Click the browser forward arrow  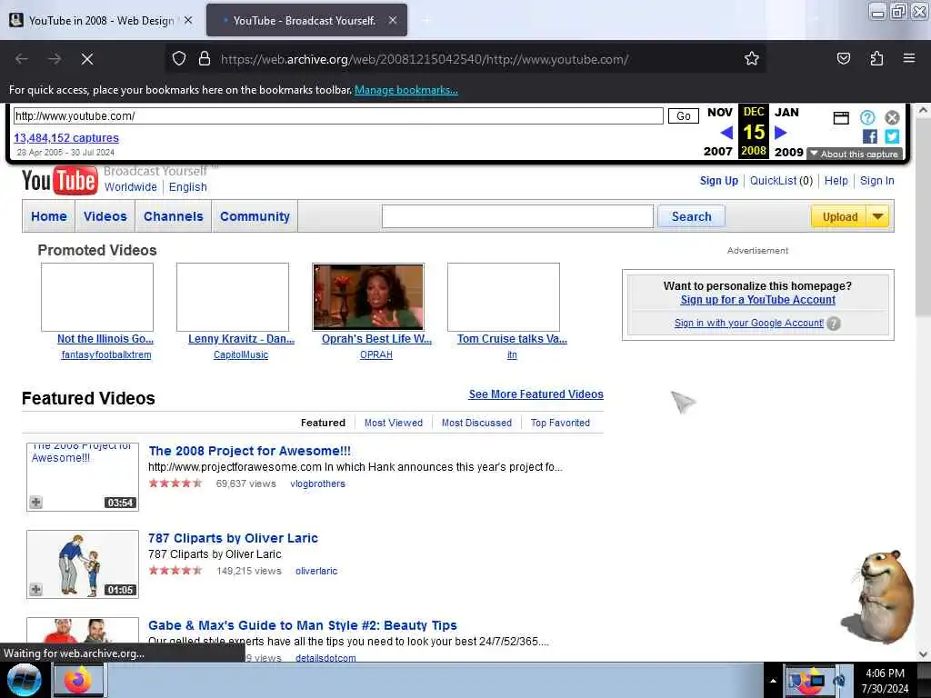[x=54, y=59]
